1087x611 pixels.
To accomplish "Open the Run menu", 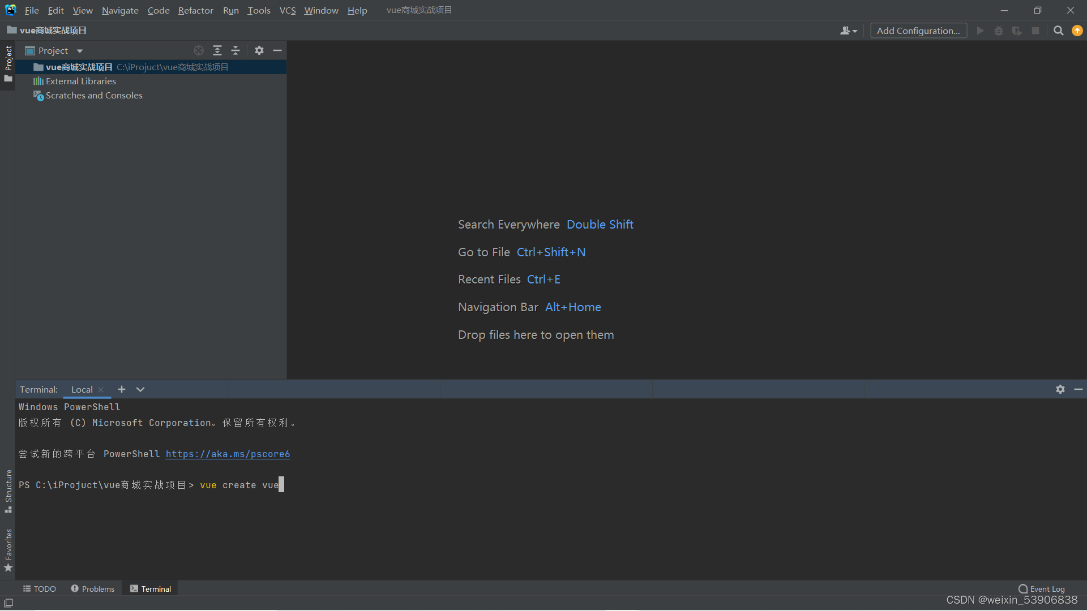I will [230, 10].
